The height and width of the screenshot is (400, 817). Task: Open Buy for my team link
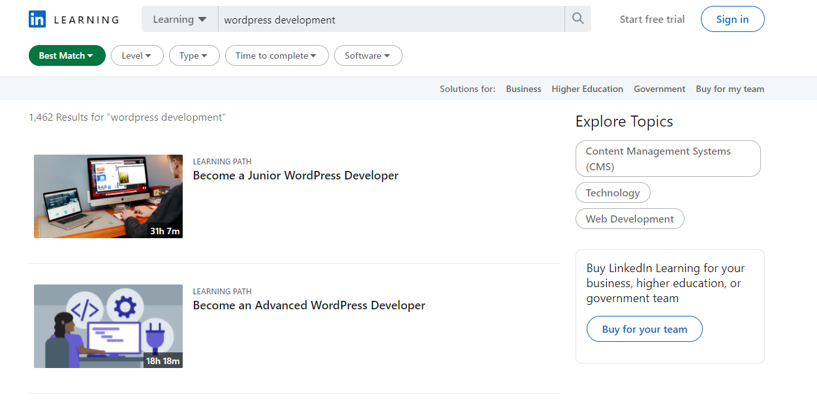click(730, 89)
